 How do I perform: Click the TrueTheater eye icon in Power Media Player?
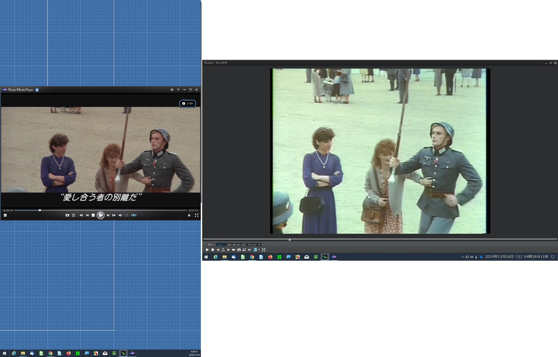tap(134, 215)
